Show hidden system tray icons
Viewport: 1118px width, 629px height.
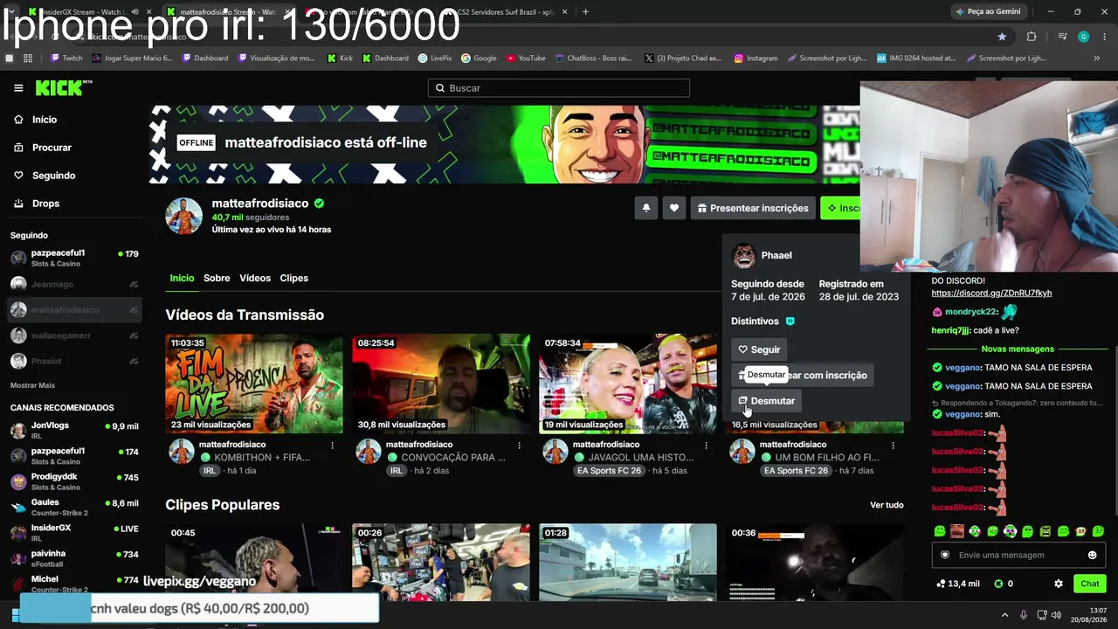coord(1004,616)
